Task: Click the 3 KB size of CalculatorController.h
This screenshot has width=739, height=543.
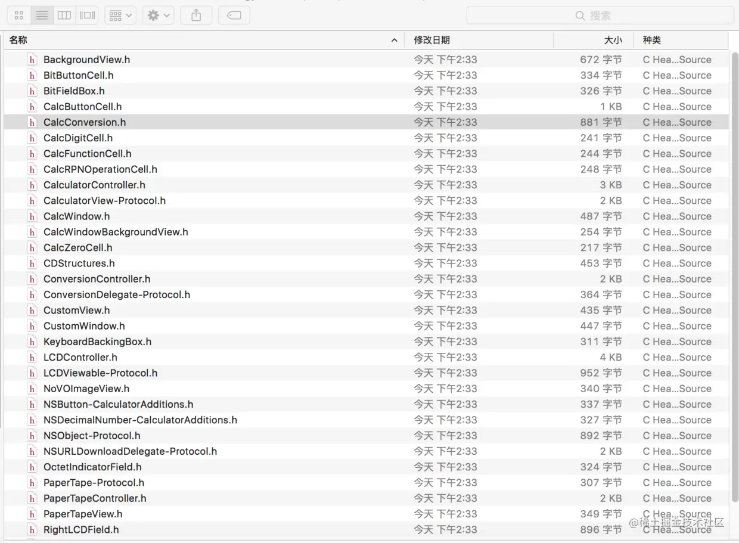Action: [611, 185]
